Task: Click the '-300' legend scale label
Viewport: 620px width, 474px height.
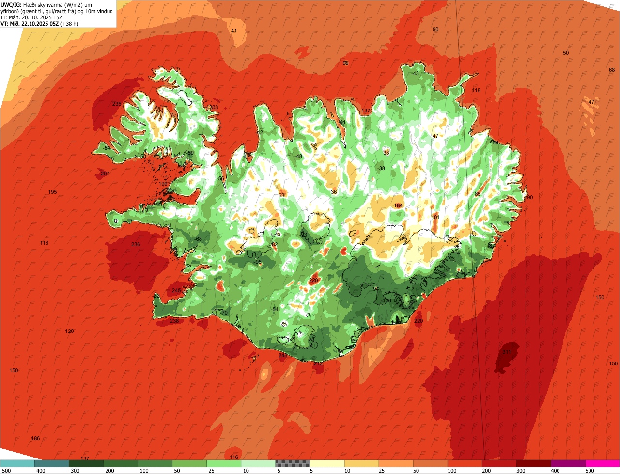Action: click(x=74, y=471)
